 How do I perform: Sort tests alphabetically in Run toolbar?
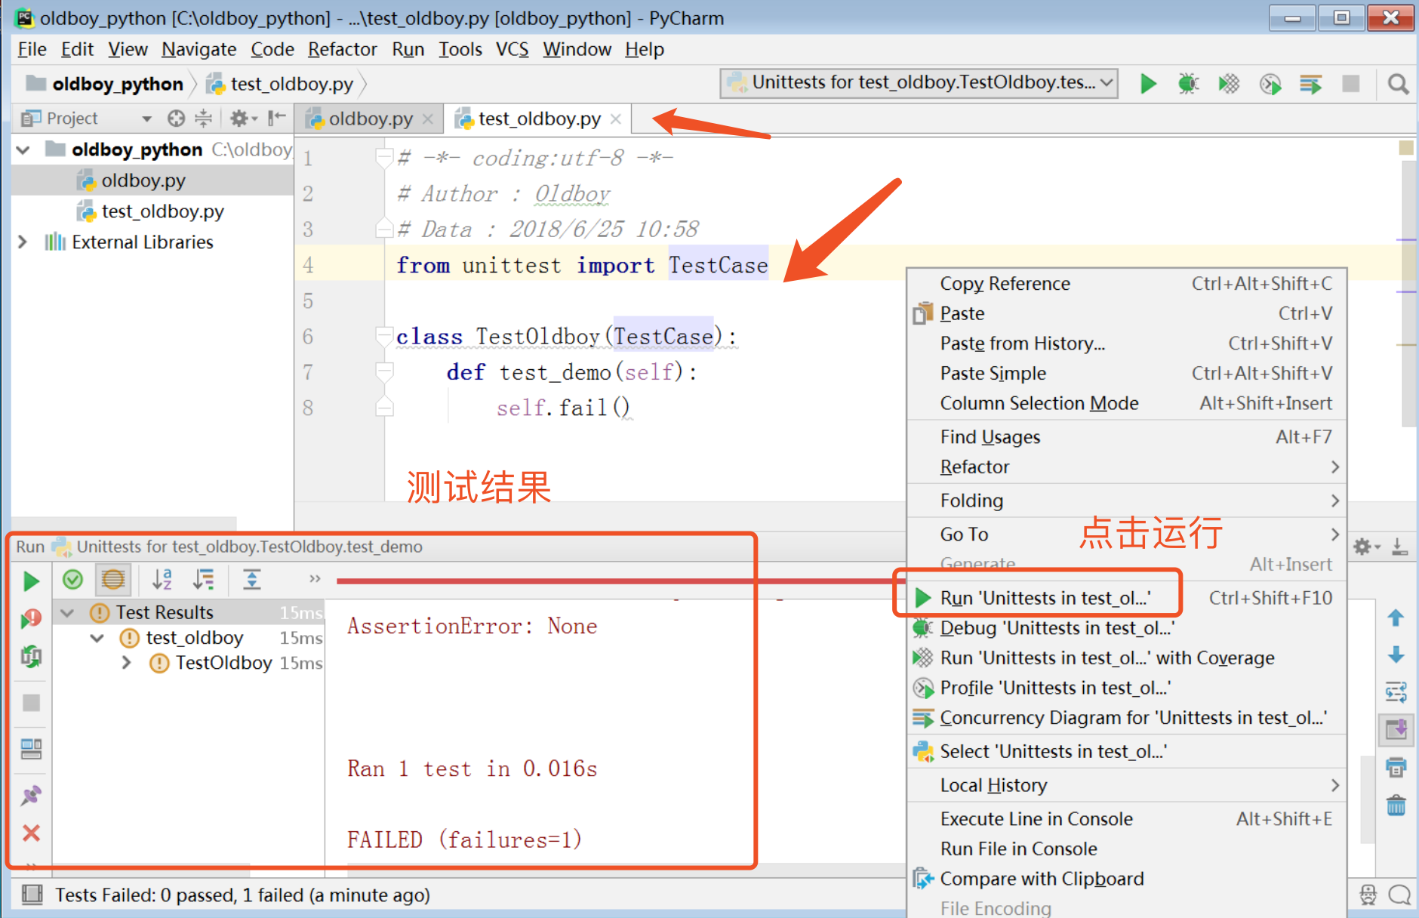point(162,580)
